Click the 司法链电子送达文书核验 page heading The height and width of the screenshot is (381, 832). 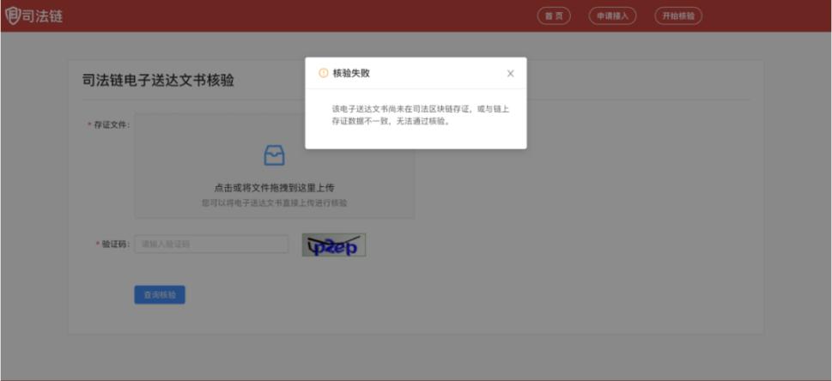click(x=158, y=81)
